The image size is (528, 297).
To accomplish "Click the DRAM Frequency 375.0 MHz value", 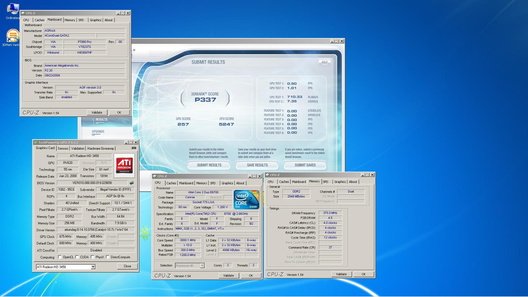I will 330,213.
